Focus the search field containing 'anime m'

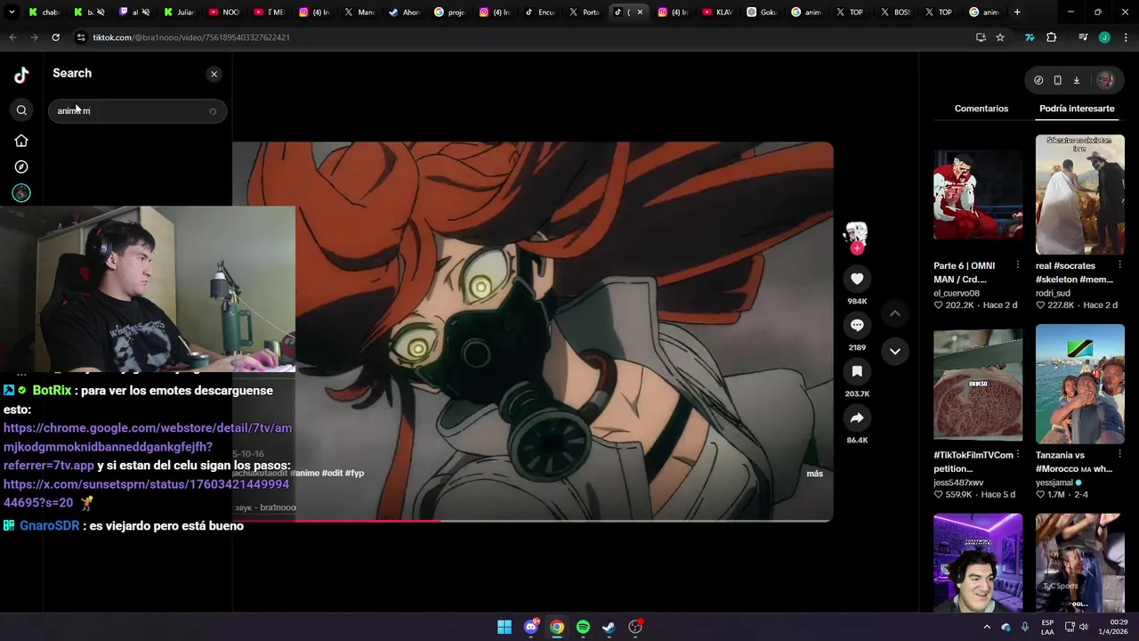pos(137,111)
